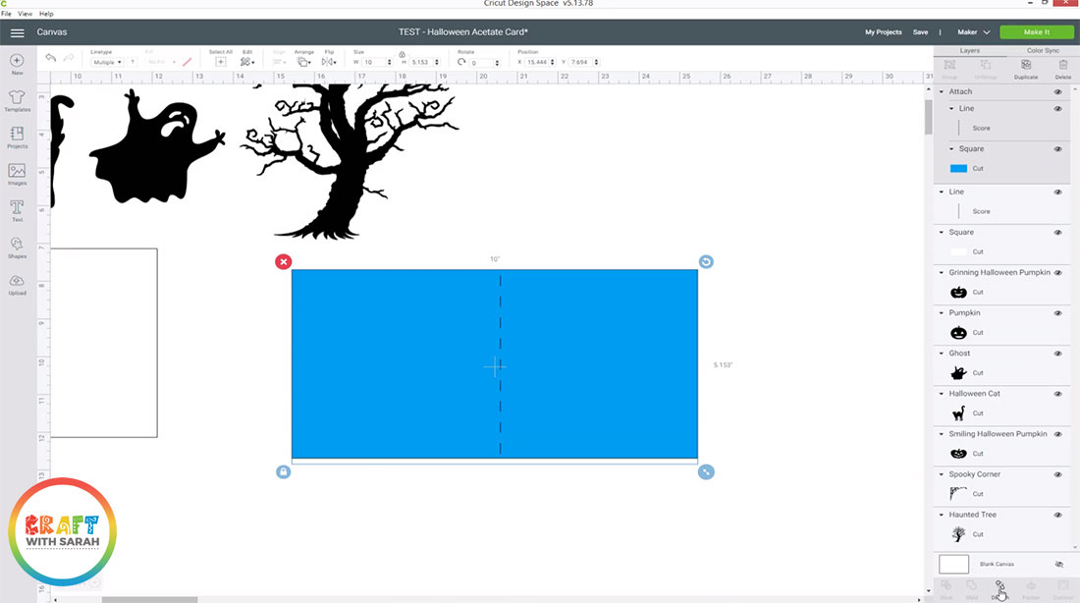Click the pen color line swatch
1080x603 pixels.
[188, 62]
